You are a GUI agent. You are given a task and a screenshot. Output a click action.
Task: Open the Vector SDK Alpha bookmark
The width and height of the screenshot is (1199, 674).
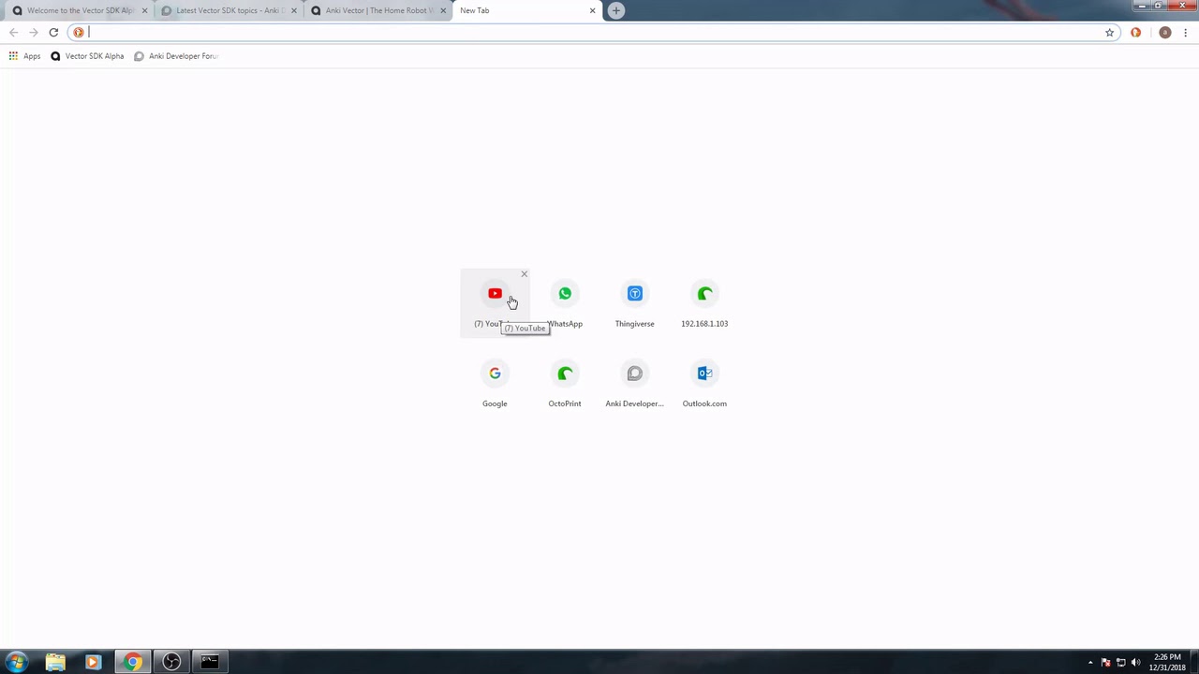pos(87,56)
